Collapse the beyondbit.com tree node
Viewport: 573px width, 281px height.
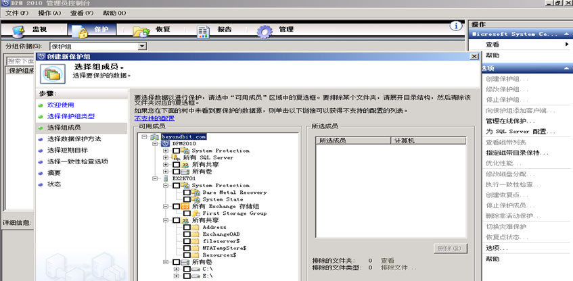[144, 137]
